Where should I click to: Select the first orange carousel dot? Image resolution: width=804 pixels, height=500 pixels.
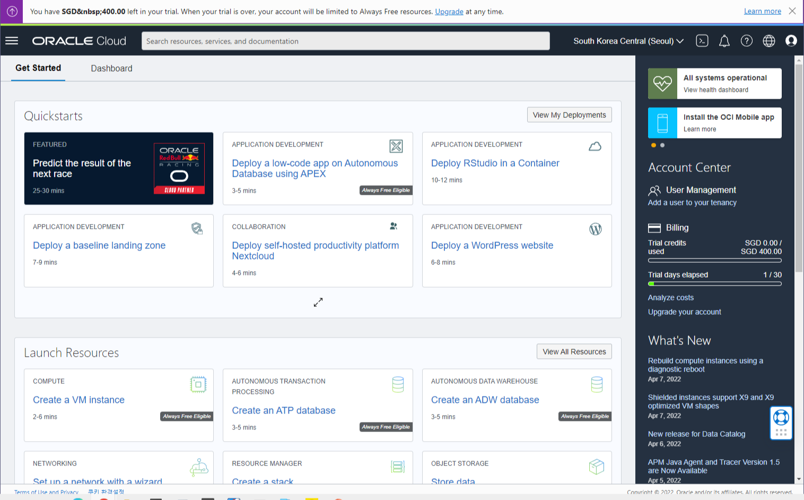[653, 145]
